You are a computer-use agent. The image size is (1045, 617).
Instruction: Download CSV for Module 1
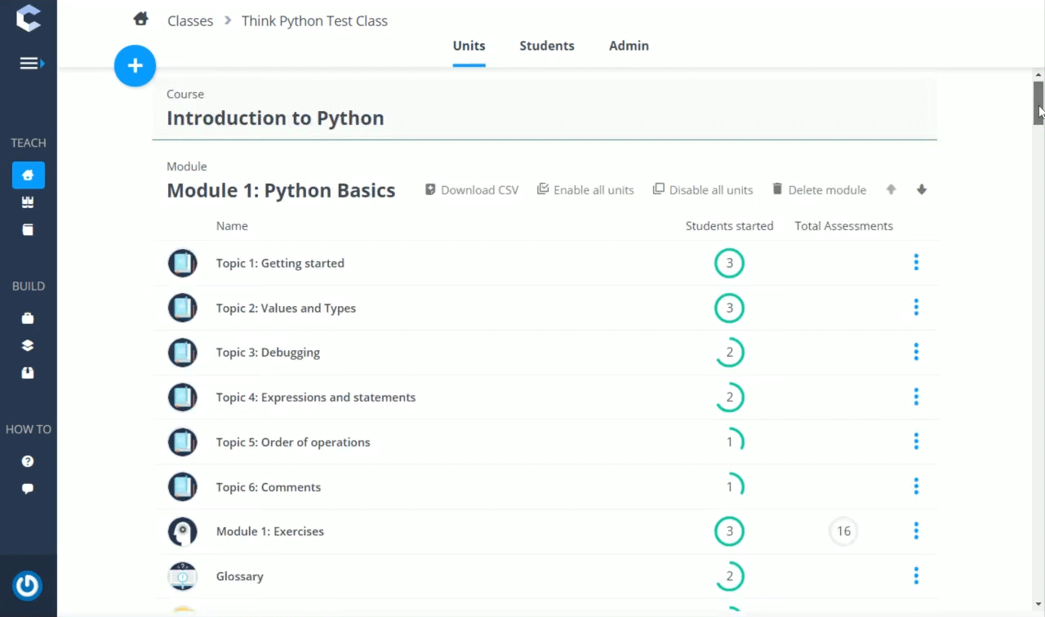pos(472,189)
